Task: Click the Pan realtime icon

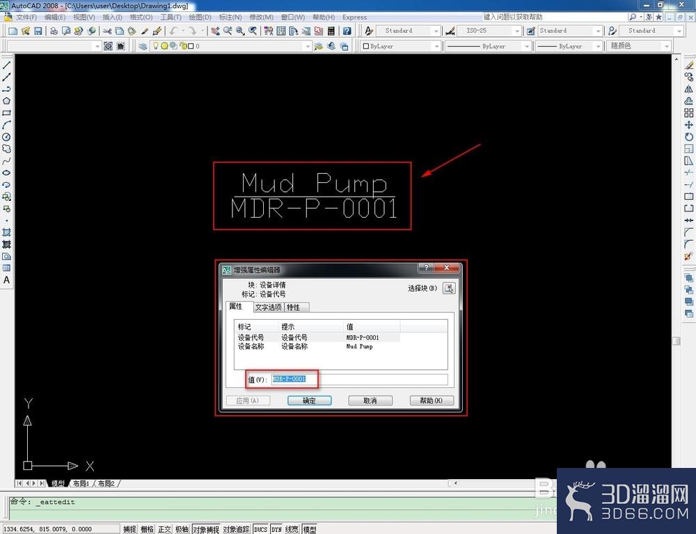Action: [x=215, y=31]
